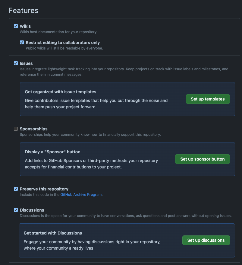Enable the Sponsorships checkbox
Image resolution: width=242 pixels, height=265 pixels.
click(16, 129)
